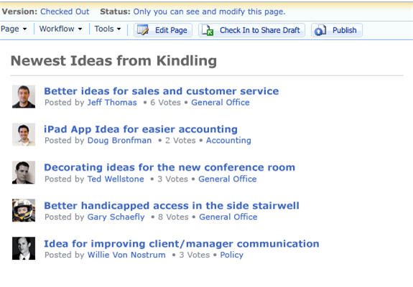Screen dimensions: 413x287
Task: Click the Edit Page pencil icon
Action: coord(143,30)
